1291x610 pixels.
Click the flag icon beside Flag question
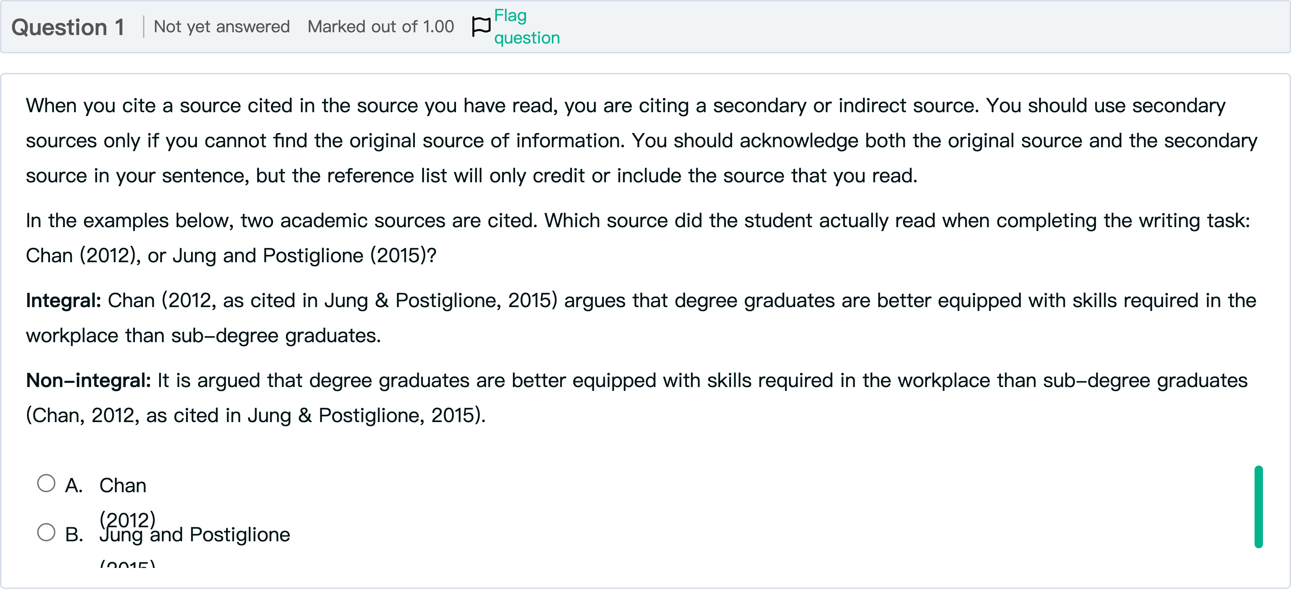click(481, 27)
